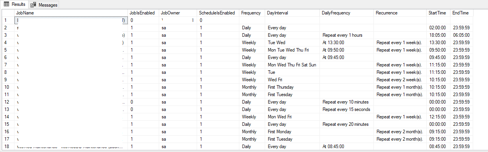Image resolution: width=488 pixels, height=152 pixels.
Task: Select StartTime '09:15:00' in row 16
Action: (x=438, y=132)
